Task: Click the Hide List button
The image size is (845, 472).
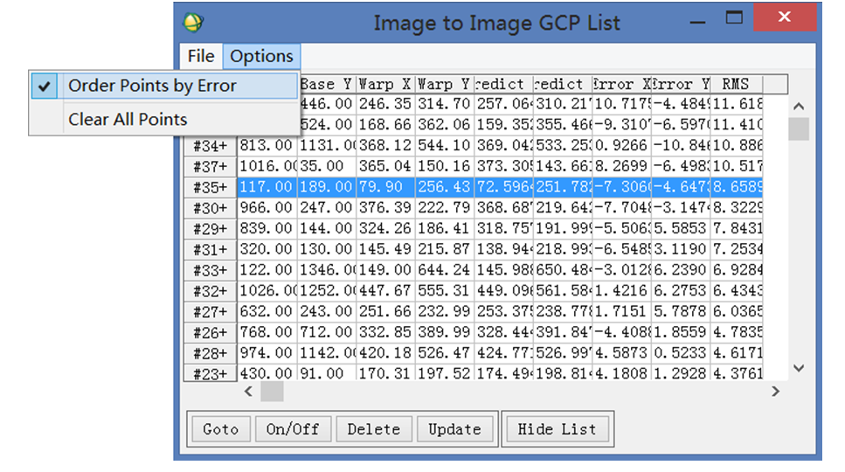Action: pyautogui.click(x=558, y=429)
